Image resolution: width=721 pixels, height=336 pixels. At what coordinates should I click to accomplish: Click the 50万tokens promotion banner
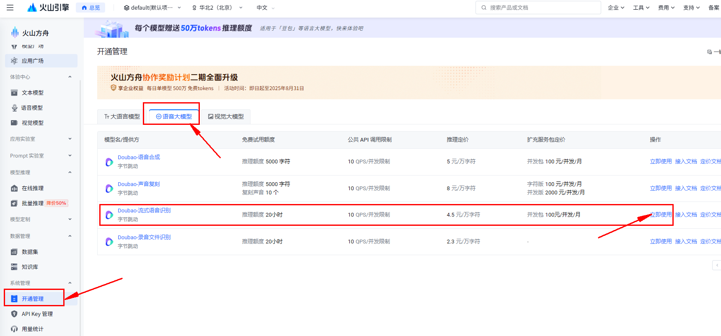(x=402, y=28)
